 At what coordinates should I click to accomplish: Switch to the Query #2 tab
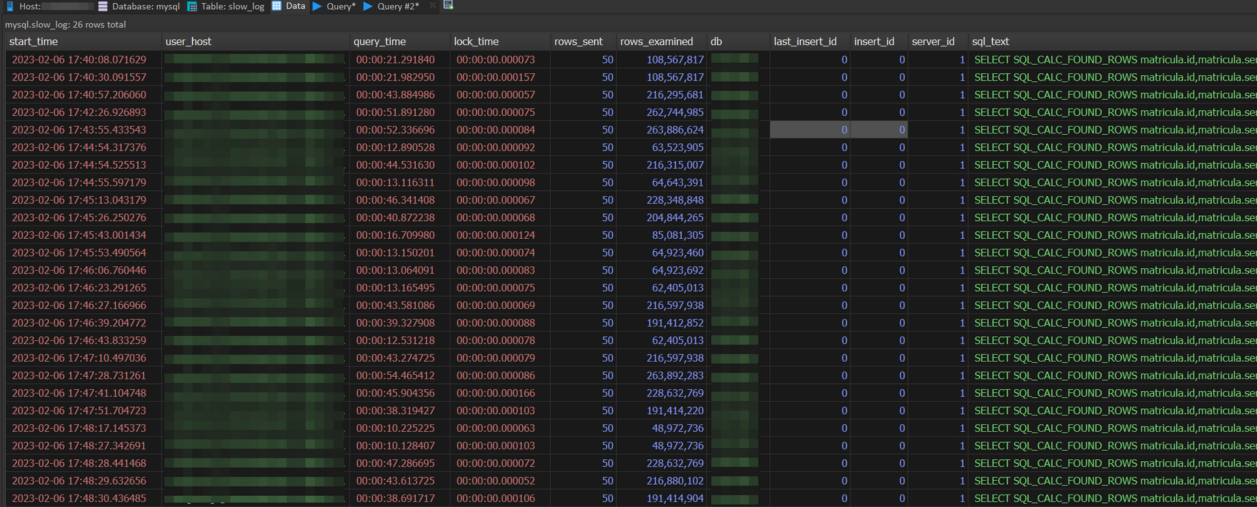coord(397,6)
